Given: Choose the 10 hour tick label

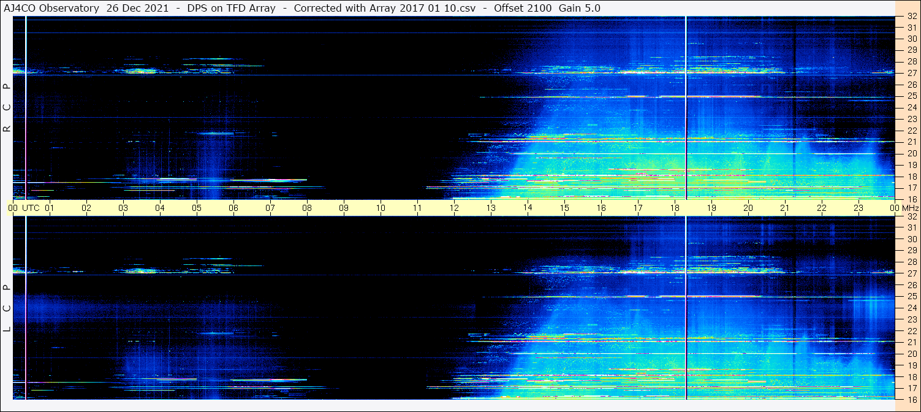Looking at the screenshot, I should pos(381,208).
